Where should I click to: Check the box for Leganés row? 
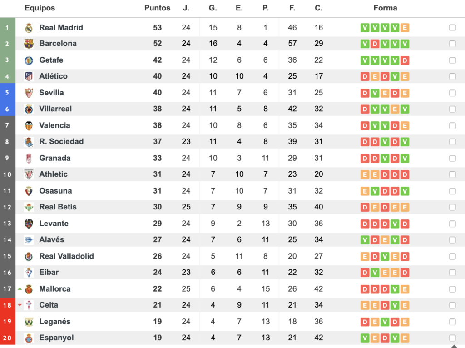pos(452,322)
